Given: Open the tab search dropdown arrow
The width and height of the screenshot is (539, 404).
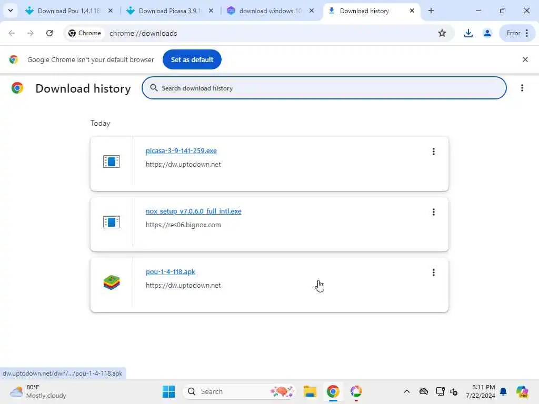Looking at the screenshot, I should (11, 11).
